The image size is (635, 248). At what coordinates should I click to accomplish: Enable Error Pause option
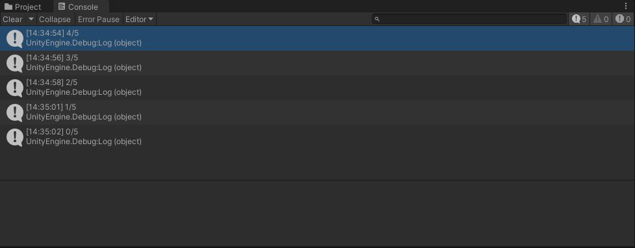pos(99,19)
